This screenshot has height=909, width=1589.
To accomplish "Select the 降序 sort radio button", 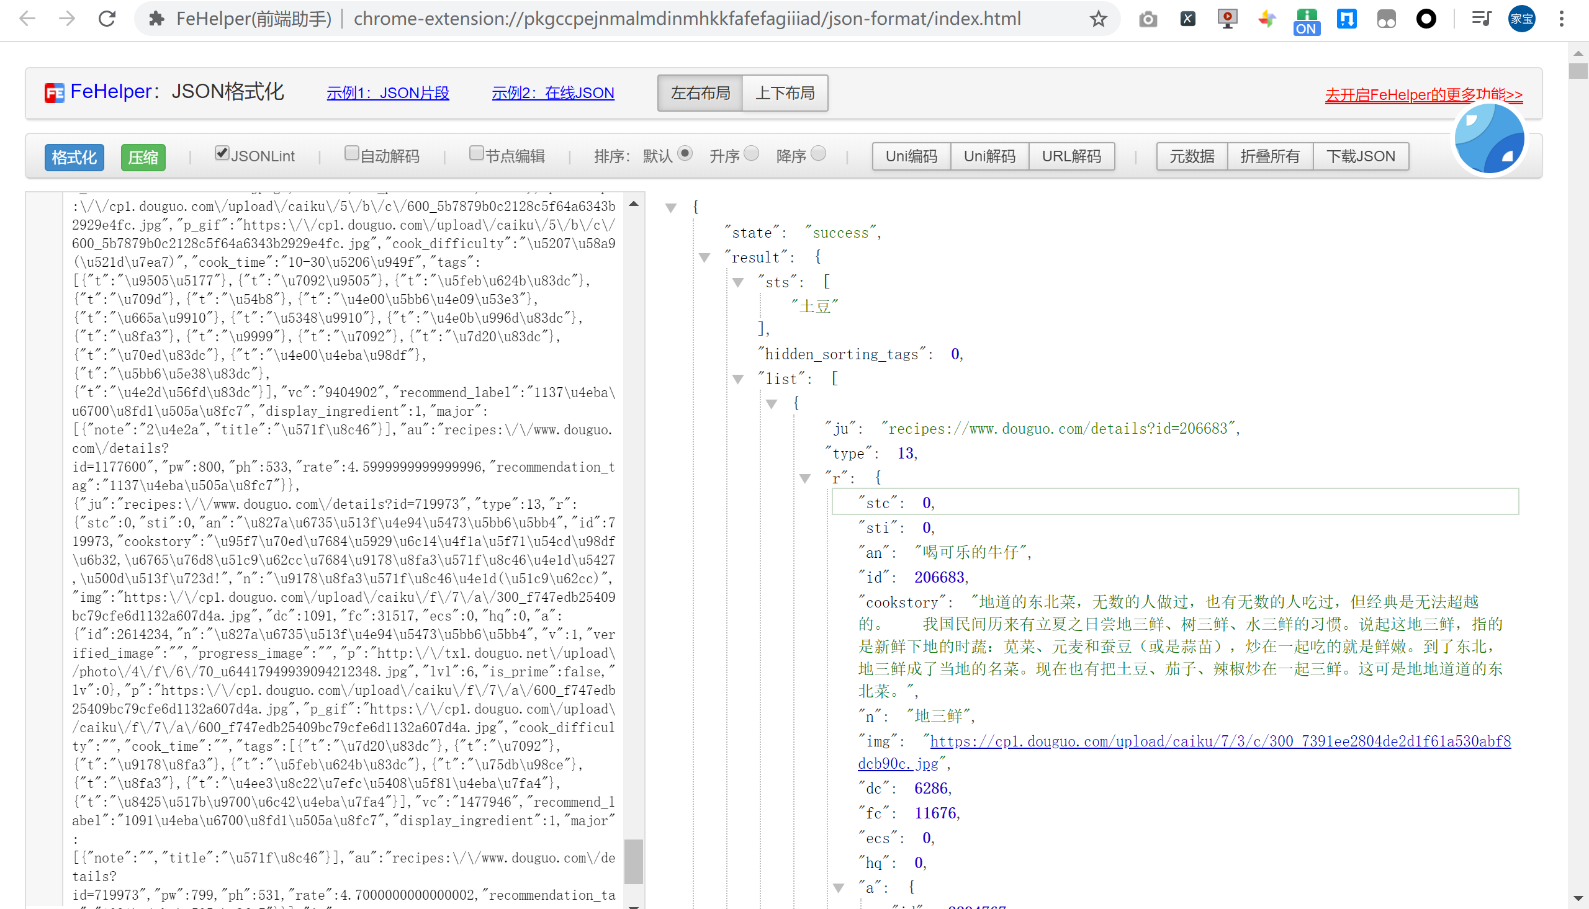I will (x=819, y=153).
